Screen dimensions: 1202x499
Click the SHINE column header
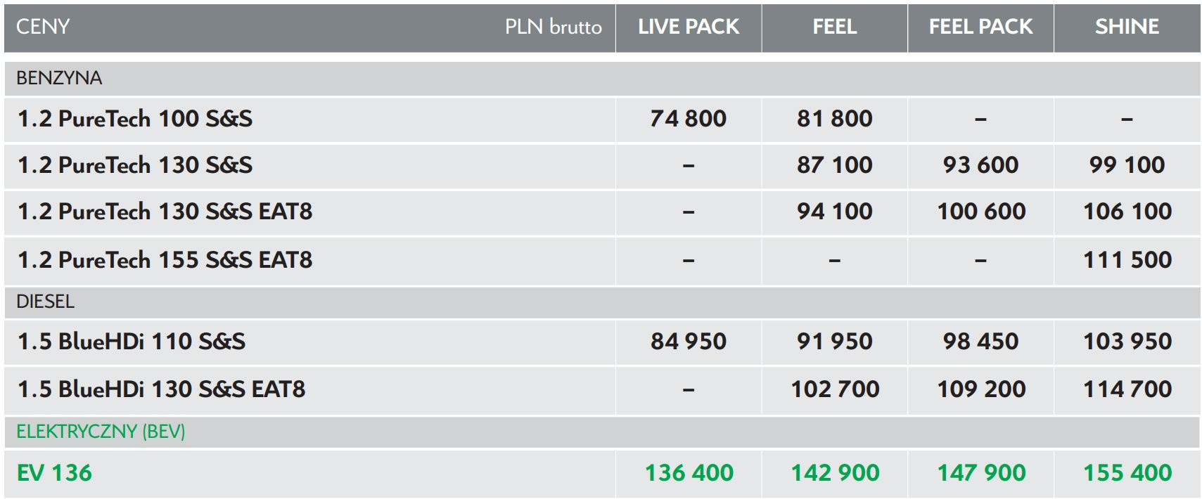point(1127,27)
